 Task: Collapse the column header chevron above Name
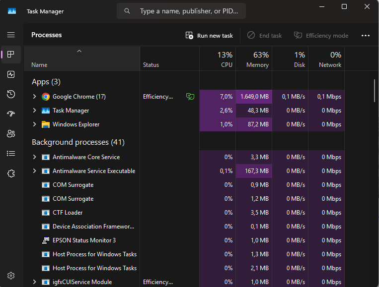point(79,51)
